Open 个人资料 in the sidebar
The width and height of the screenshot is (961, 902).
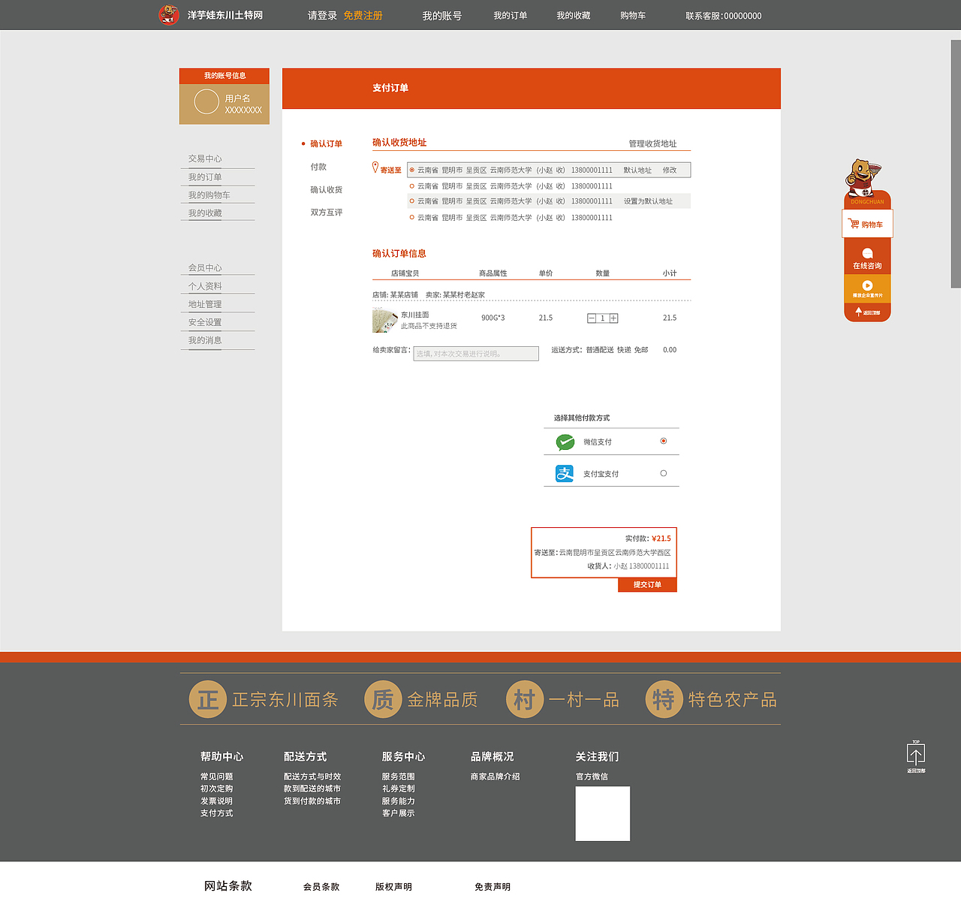(x=205, y=286)
